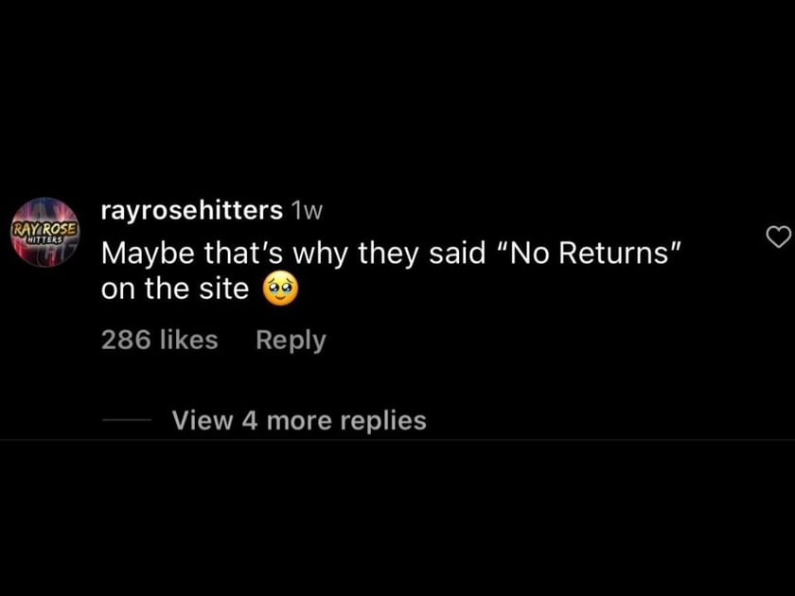Expand View 4 more replies

pyautogui.click(x=299, y=420)
